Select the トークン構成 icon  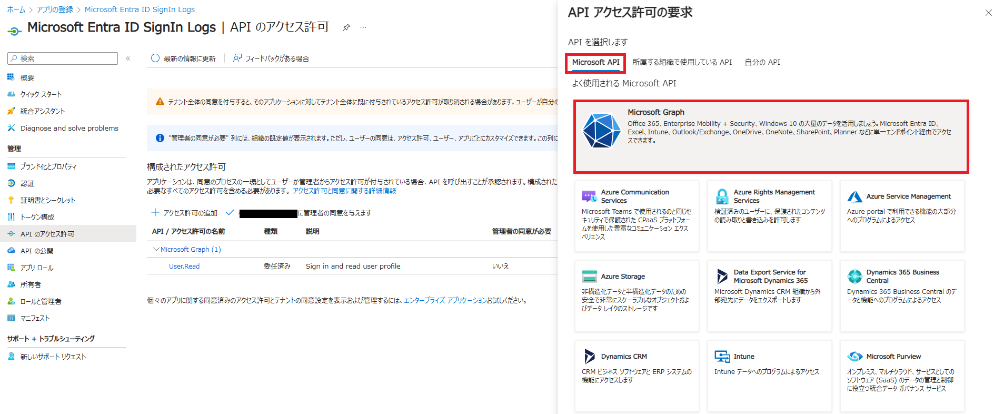(x=11, y=217)
